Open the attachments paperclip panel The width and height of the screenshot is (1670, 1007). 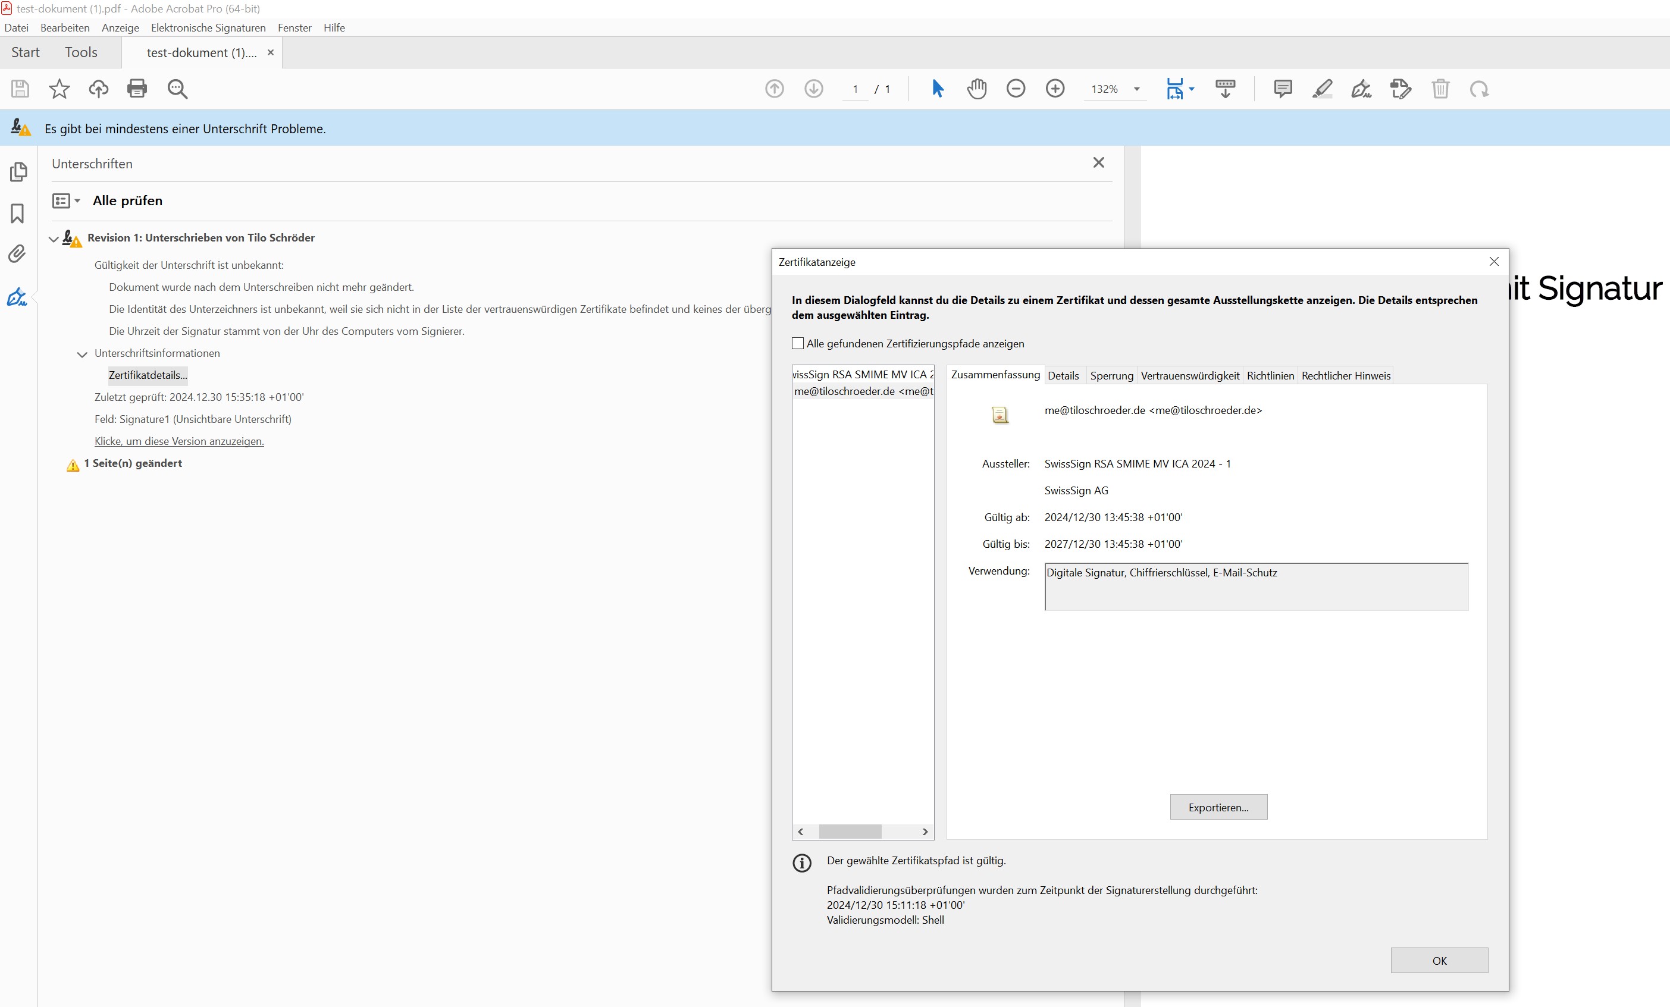(x=18, y=254)
